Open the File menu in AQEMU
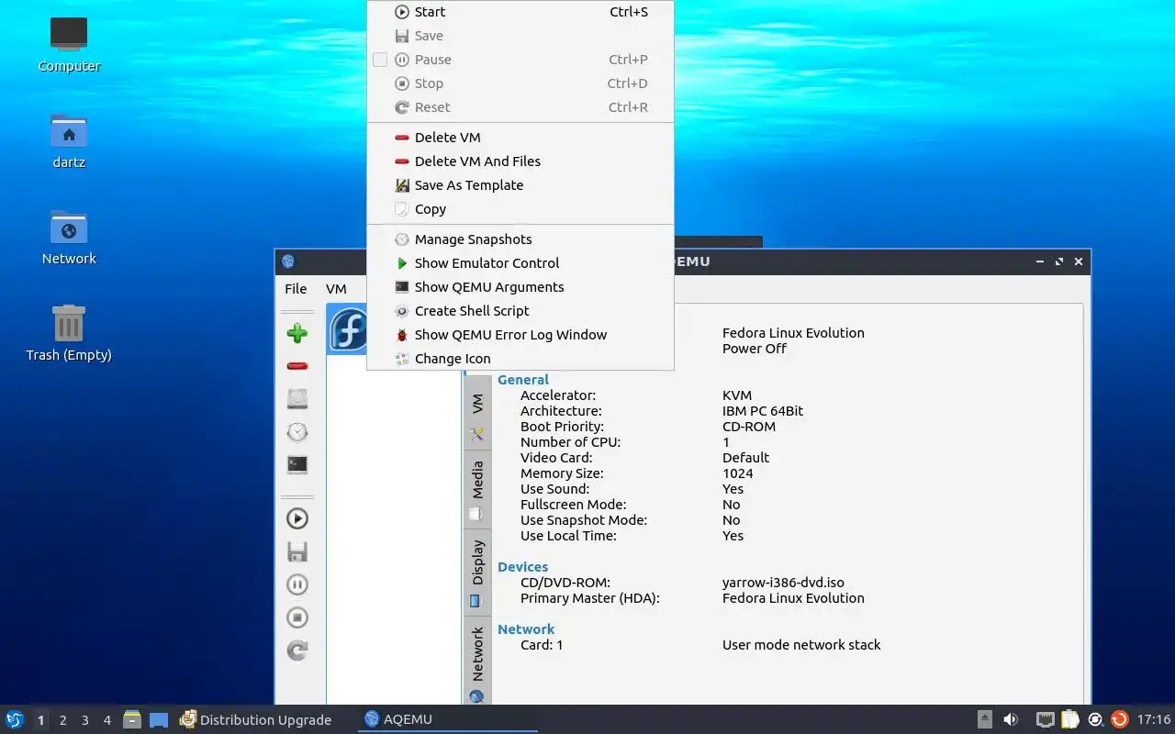The height and width of the screenshot is (734, 1175). (296, 288)
